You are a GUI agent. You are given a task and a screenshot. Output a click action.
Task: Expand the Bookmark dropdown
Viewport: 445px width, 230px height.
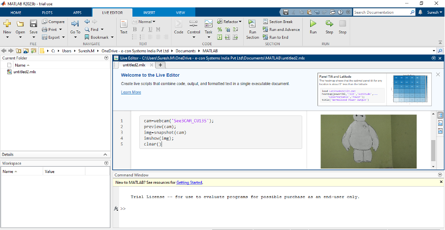[x=112, y=37]
